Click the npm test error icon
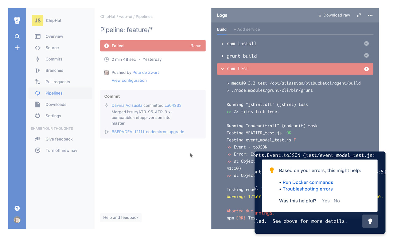This screenshot has height=241, width=393. [366, 69]
